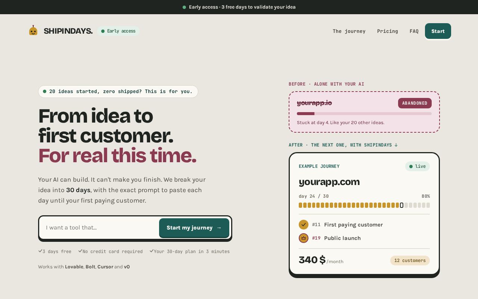This screenshot has height=299, width=478.
Task: Click the robot mascot logo icon
Action: pyautogui.click(x=33, y=31)
